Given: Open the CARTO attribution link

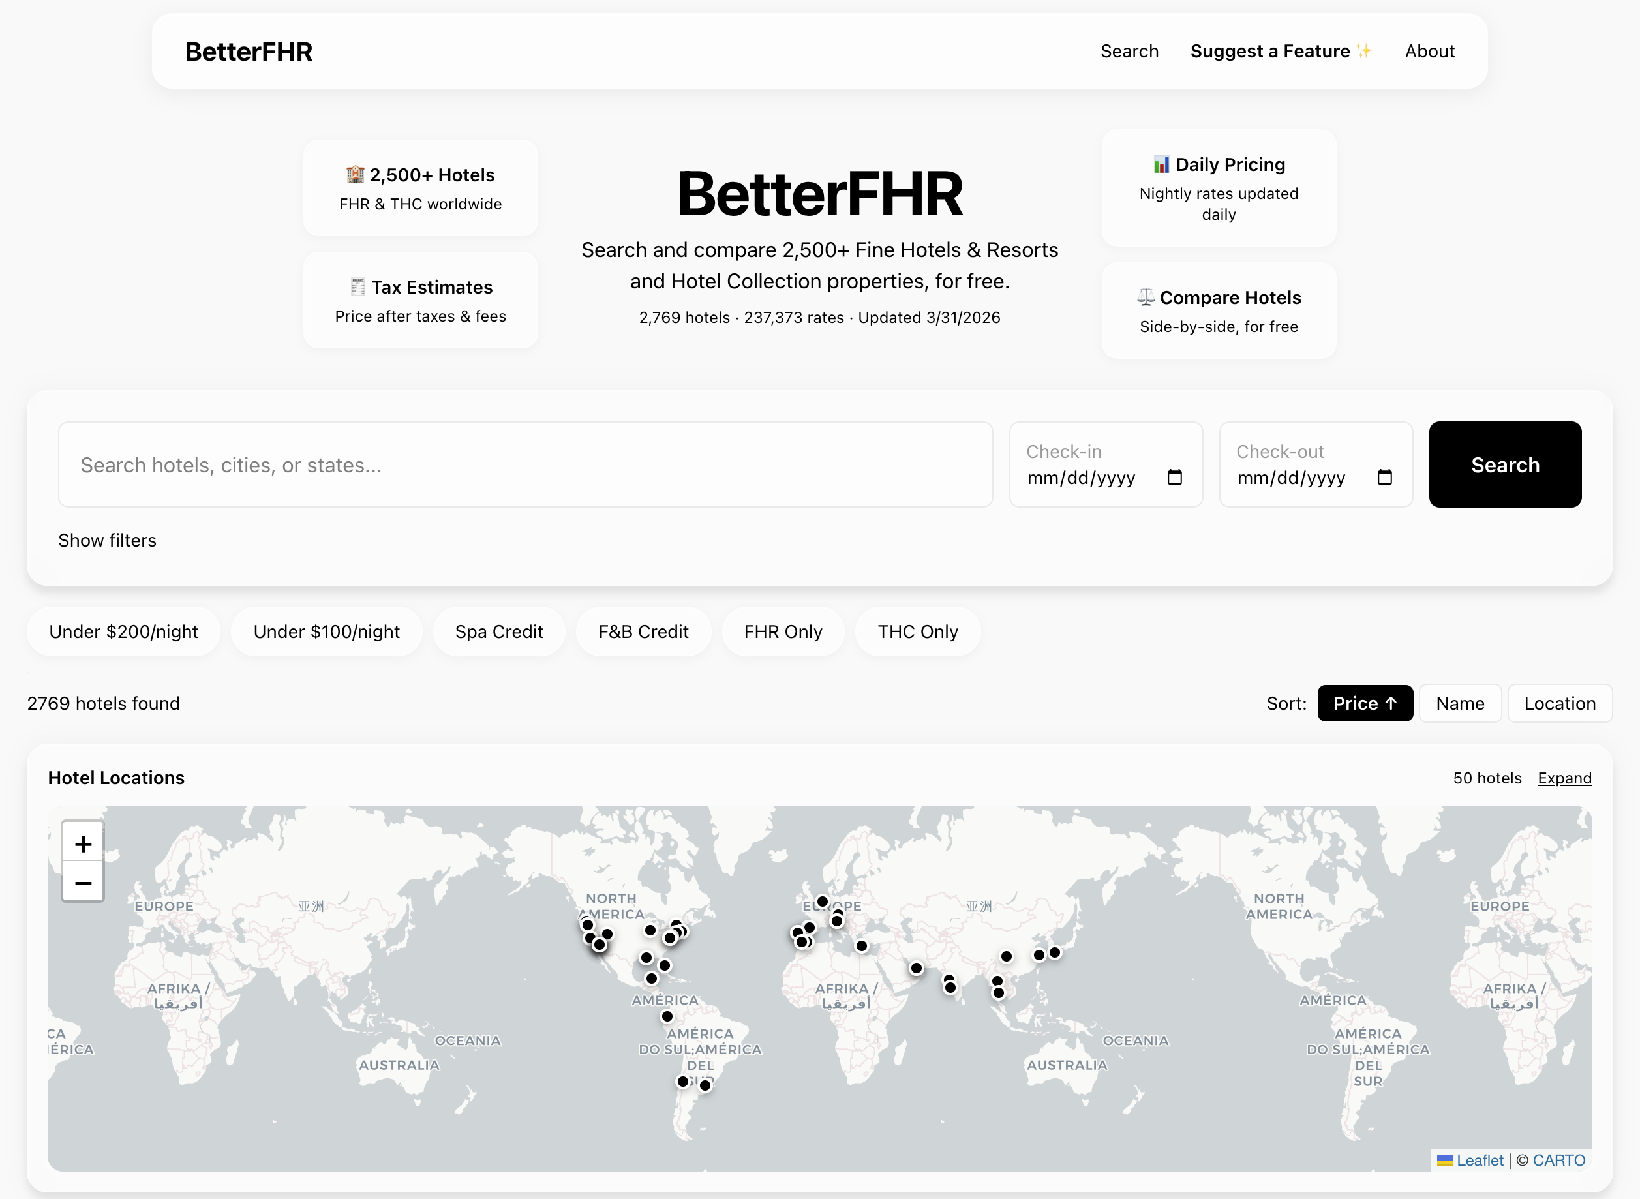Looking at the screenshot, I should click(x=1558, y=1160).
